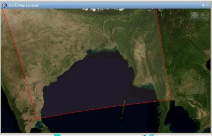Click the World Map Location title text
Image resolution: width=212 pixels, height=136 pixels.
pos(24,5)
